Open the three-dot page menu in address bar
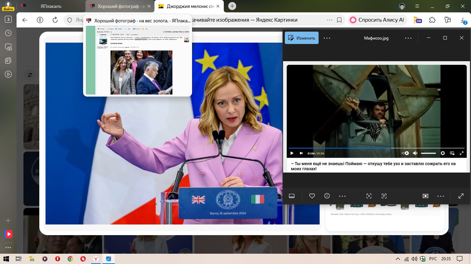 click(330, 20)
